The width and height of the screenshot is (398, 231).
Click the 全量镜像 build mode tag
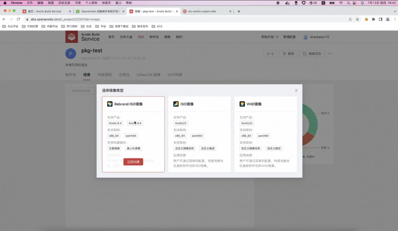114,149
